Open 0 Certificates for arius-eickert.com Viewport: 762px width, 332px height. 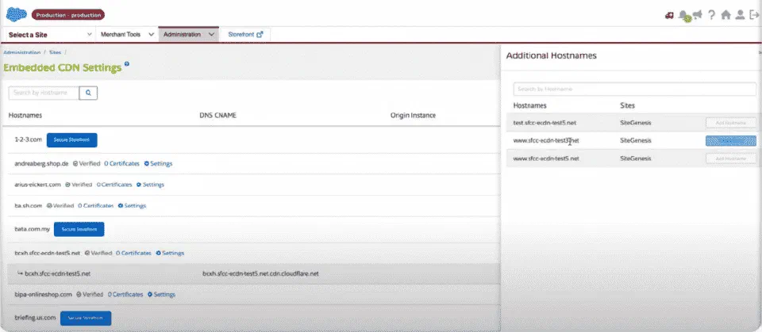pyautogui.click(x=114, y=185)
